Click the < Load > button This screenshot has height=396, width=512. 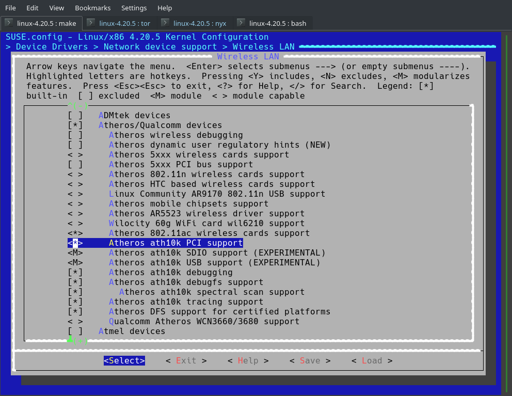372,361
